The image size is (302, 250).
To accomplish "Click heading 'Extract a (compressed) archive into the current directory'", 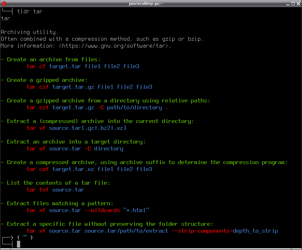I will (100, 121).
